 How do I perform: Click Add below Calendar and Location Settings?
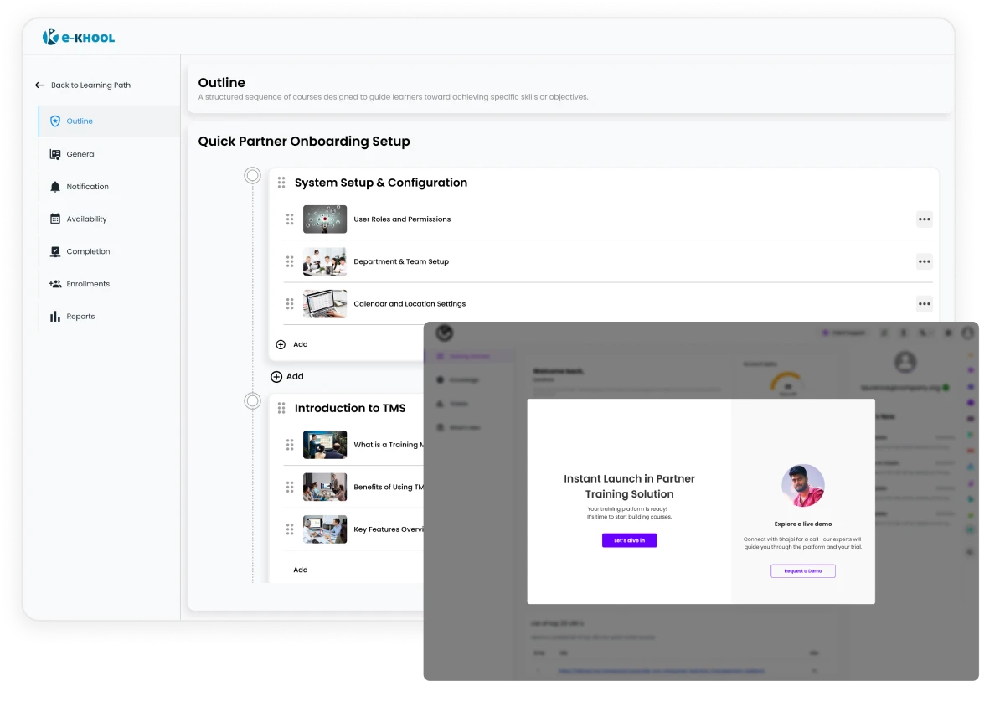pyautogui.click(x=291, y=343)
